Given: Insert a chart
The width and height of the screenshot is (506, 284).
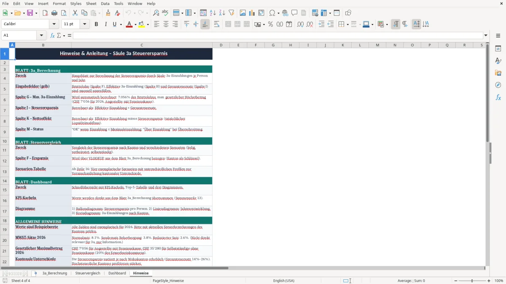Looking at the screenshot, I should pyautogui.click(x=252, y=13).
